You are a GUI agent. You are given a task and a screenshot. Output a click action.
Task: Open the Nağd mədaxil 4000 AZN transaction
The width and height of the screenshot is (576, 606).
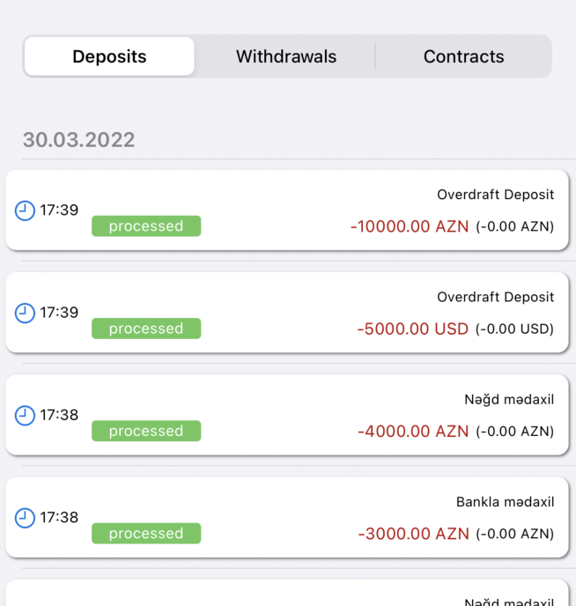[x=509, y=399]
